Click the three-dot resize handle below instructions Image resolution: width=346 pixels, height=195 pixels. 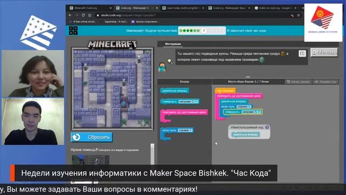[248, 77]
